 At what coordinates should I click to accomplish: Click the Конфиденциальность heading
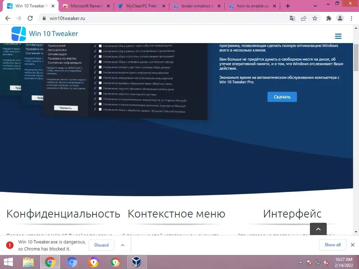(x=63, y=214)
